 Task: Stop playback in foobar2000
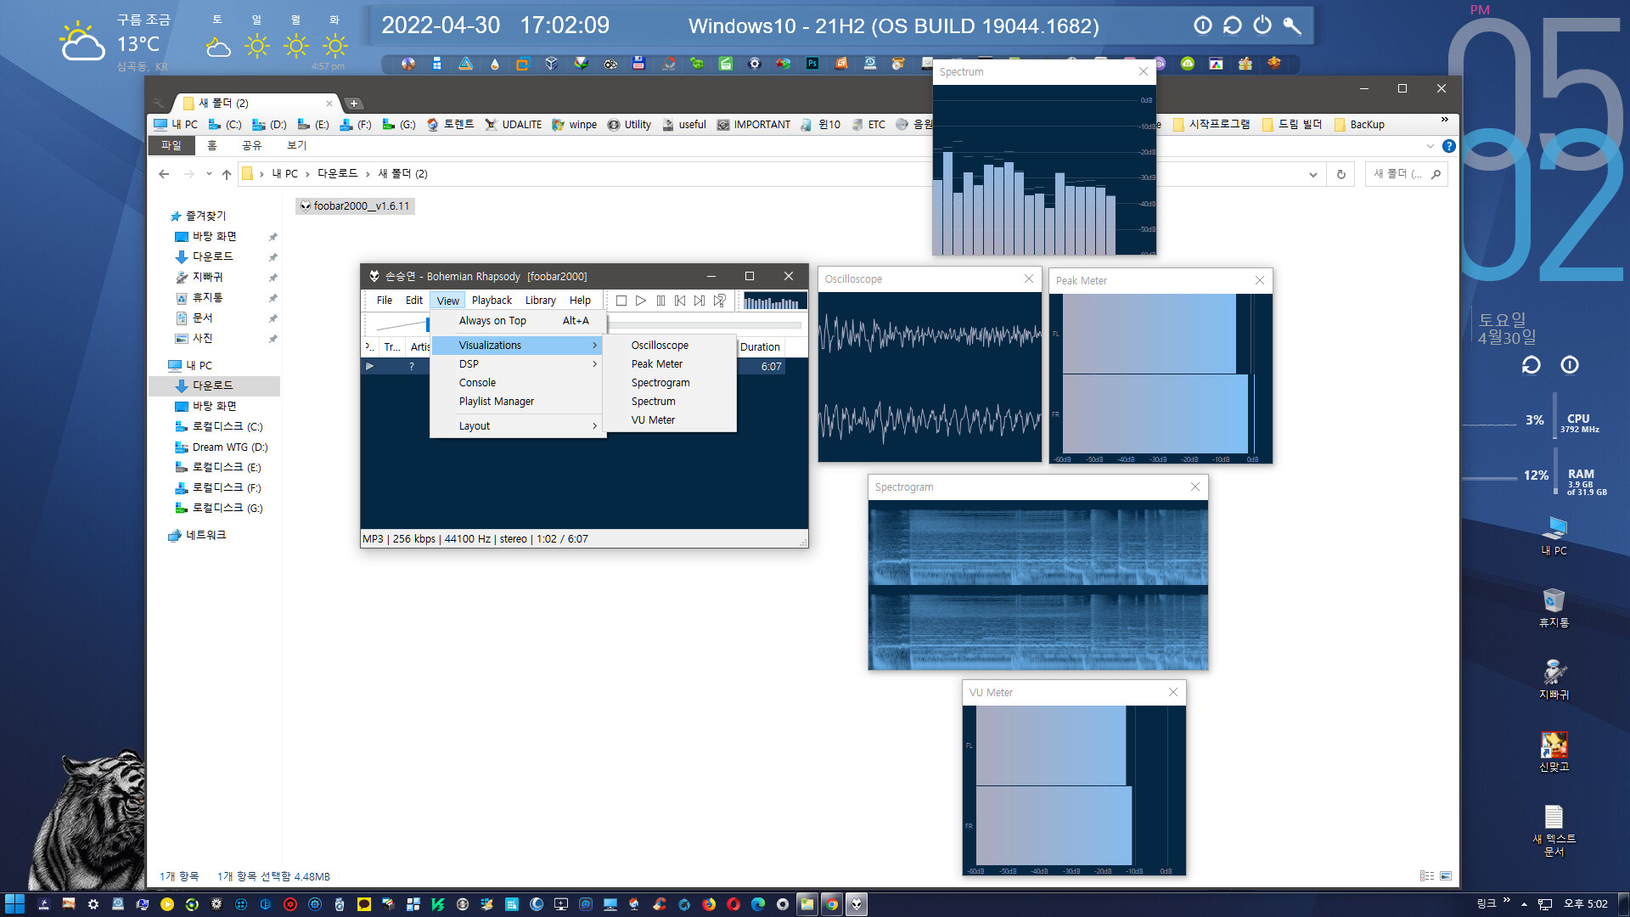[621, 301]
